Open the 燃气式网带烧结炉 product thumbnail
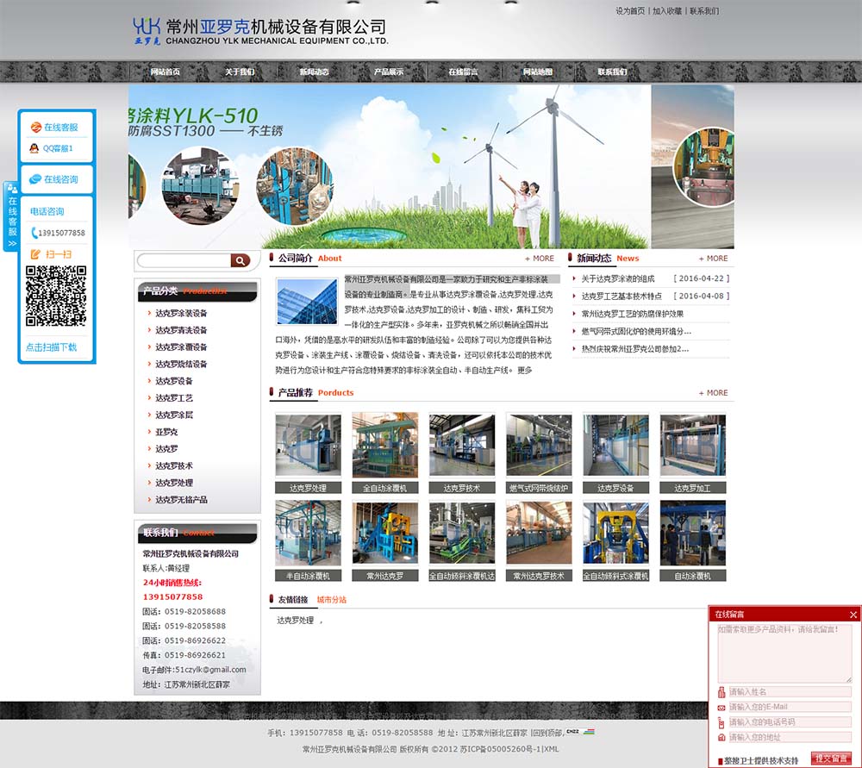The image size is (862, 768). coord(539,445)
